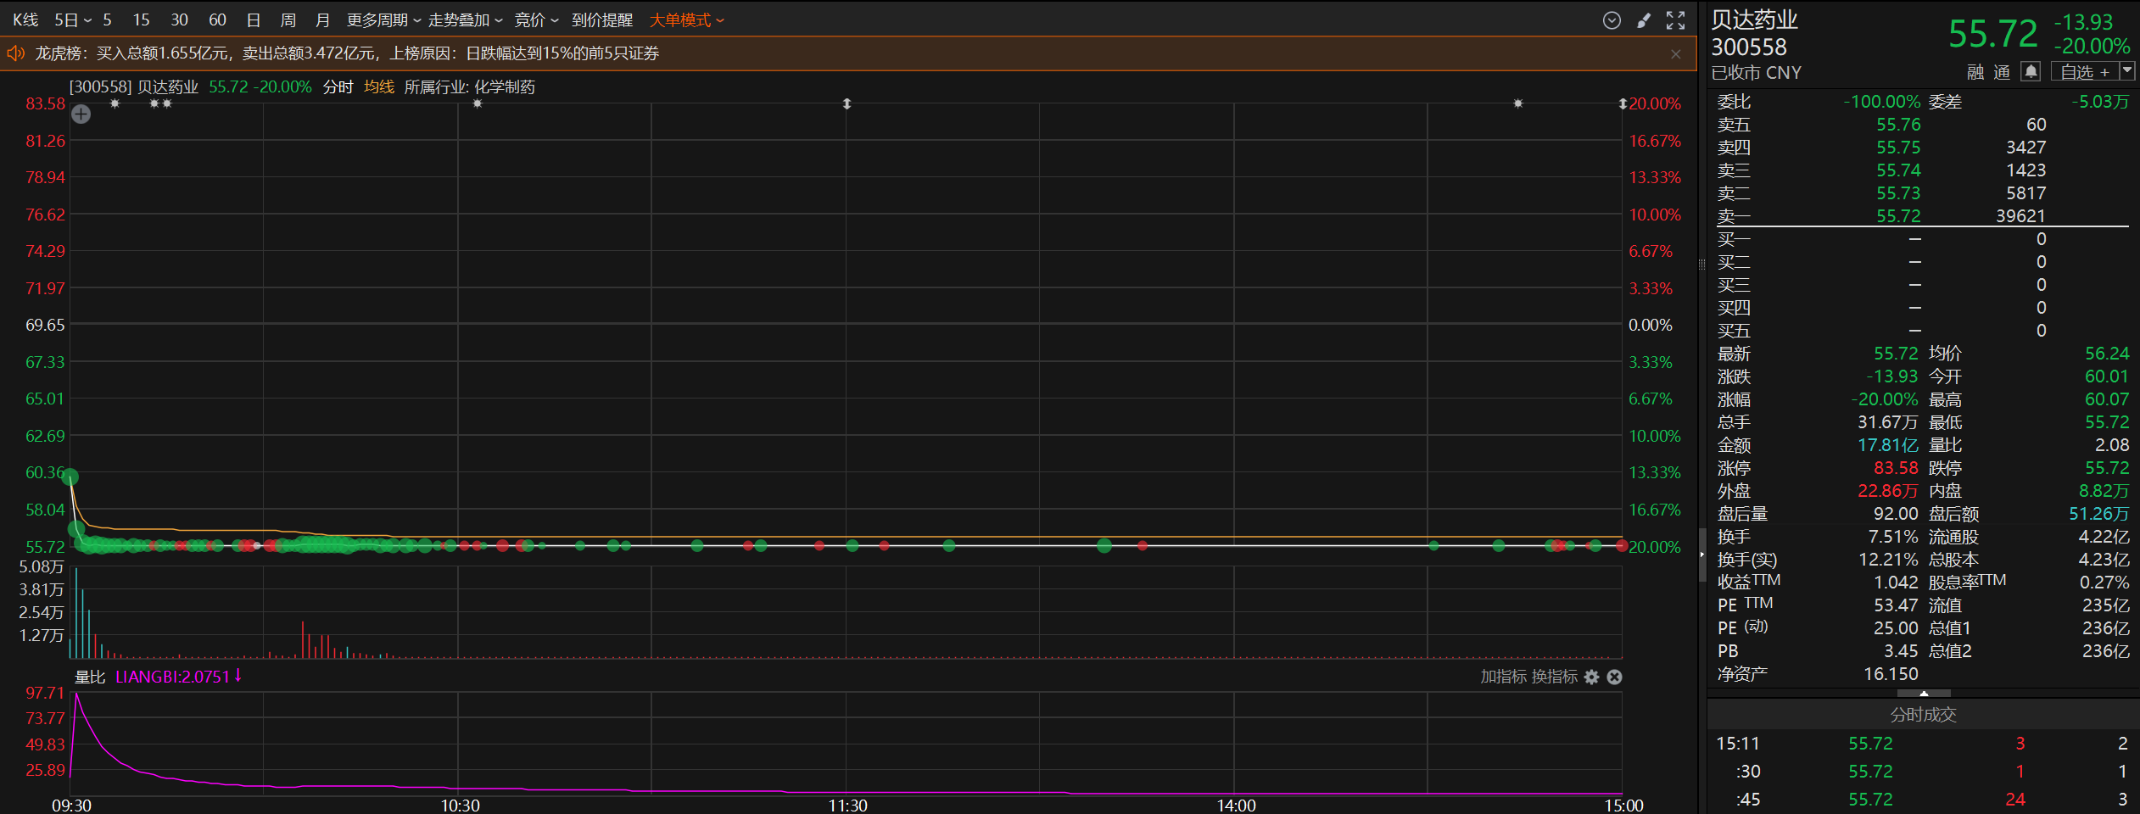The image size is (2140, 814).
Task: Click the up-down arrow marker at 15:00
Action: pos(1623,103)
